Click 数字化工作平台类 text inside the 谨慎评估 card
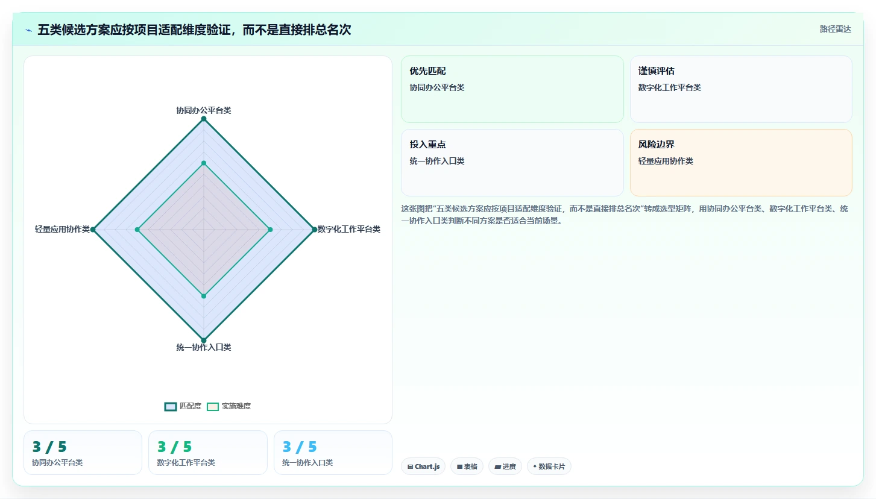Viewport: 876px width, 499px height. [x=670, y=87]
